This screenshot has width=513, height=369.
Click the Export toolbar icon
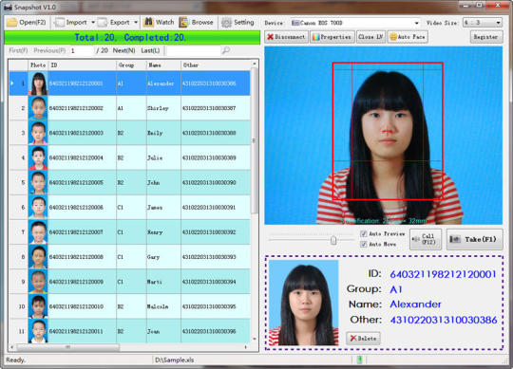point(103,23)
